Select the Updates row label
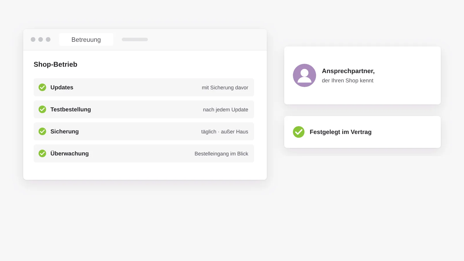Viewport: 464px width, 261px height. 62,87
